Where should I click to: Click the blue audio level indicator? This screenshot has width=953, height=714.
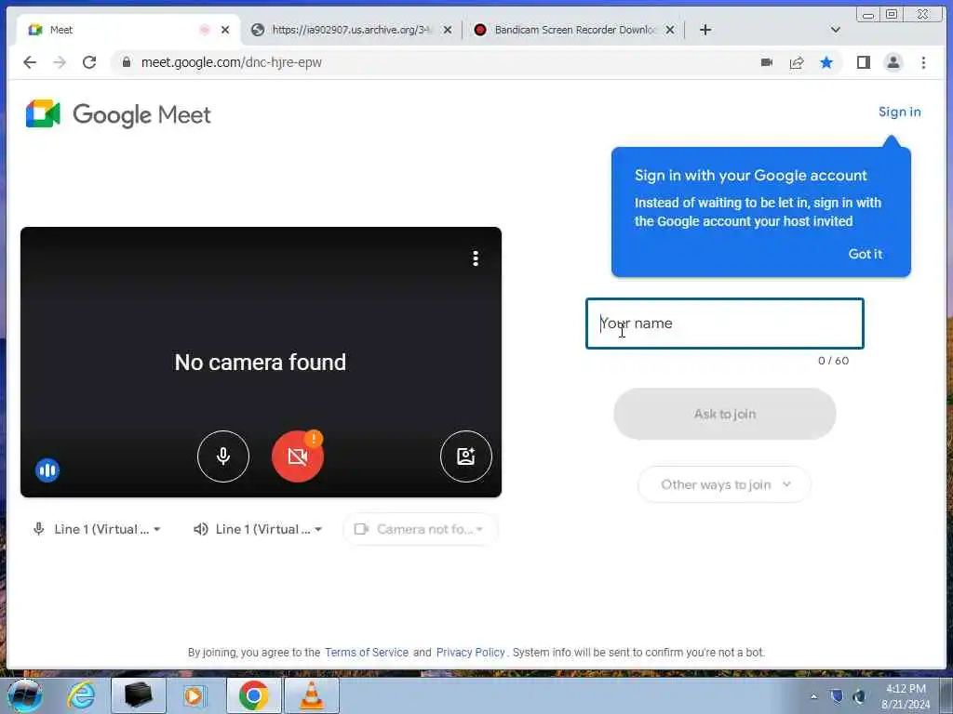pyautogui.click(x=47, y=469)
